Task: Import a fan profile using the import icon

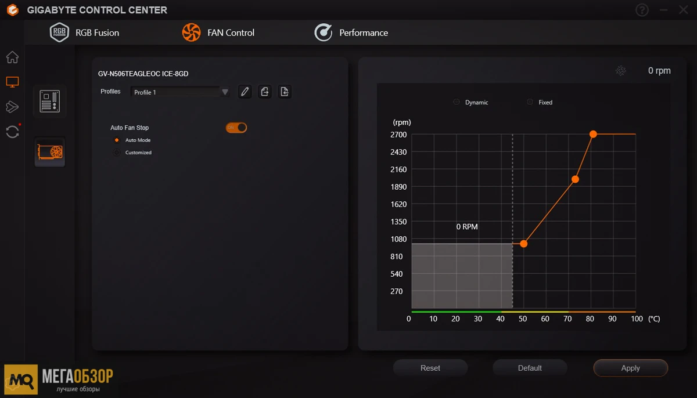Action: click(285, 92)
